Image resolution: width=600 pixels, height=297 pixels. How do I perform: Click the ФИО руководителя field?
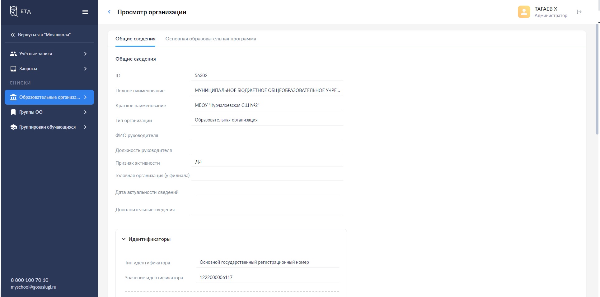pos(267,135)
